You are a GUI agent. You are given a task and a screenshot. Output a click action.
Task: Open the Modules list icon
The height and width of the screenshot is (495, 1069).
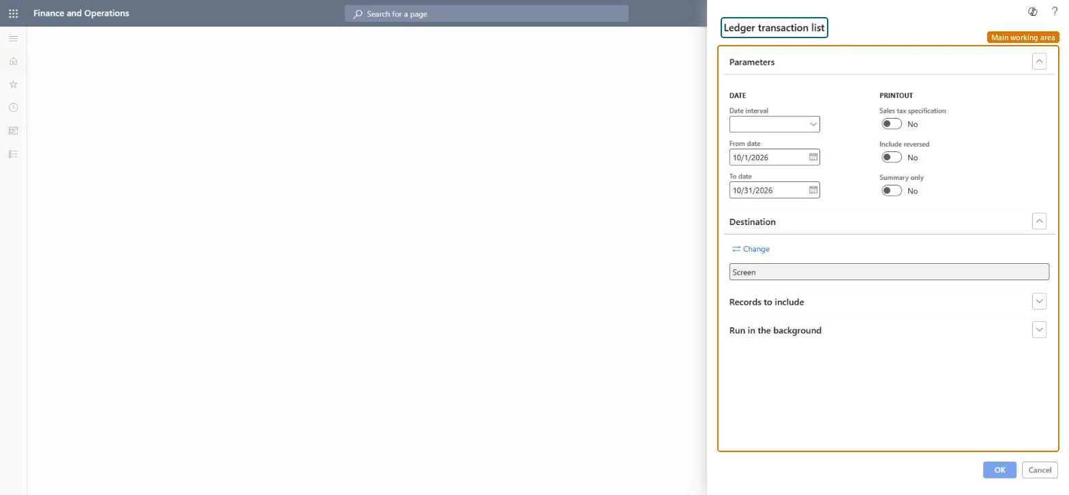13,154
